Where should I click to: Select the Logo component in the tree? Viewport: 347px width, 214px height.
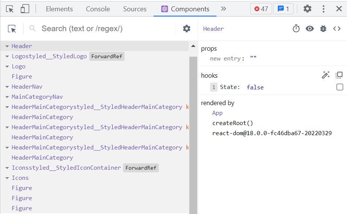click(18, 66)
